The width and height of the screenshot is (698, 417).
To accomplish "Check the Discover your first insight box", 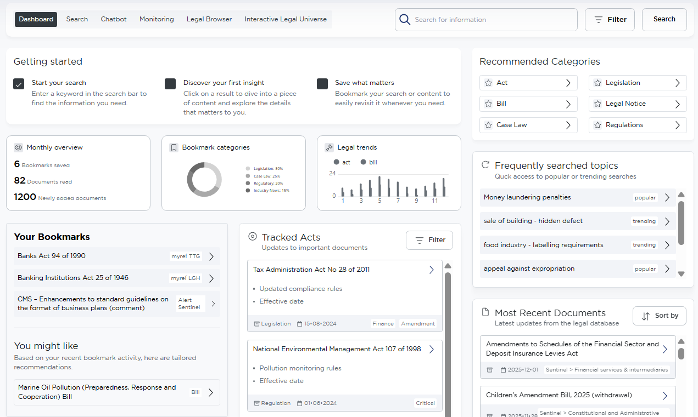I will click(170, 84).
